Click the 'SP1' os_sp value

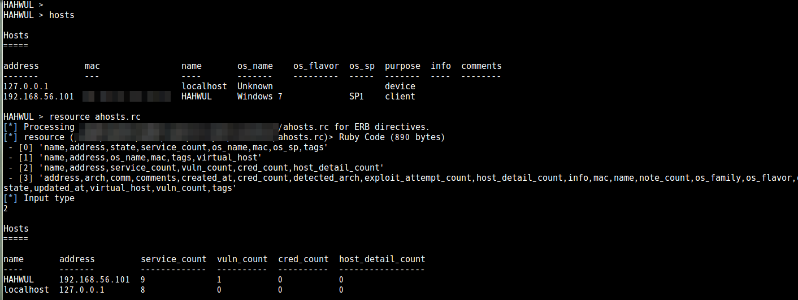pyautogui.click(x=357, y=97)
